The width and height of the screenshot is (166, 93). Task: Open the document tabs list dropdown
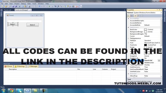coord(125,10)
